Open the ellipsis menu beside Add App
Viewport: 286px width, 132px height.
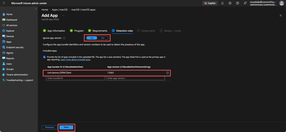click(x=63, y=15)
